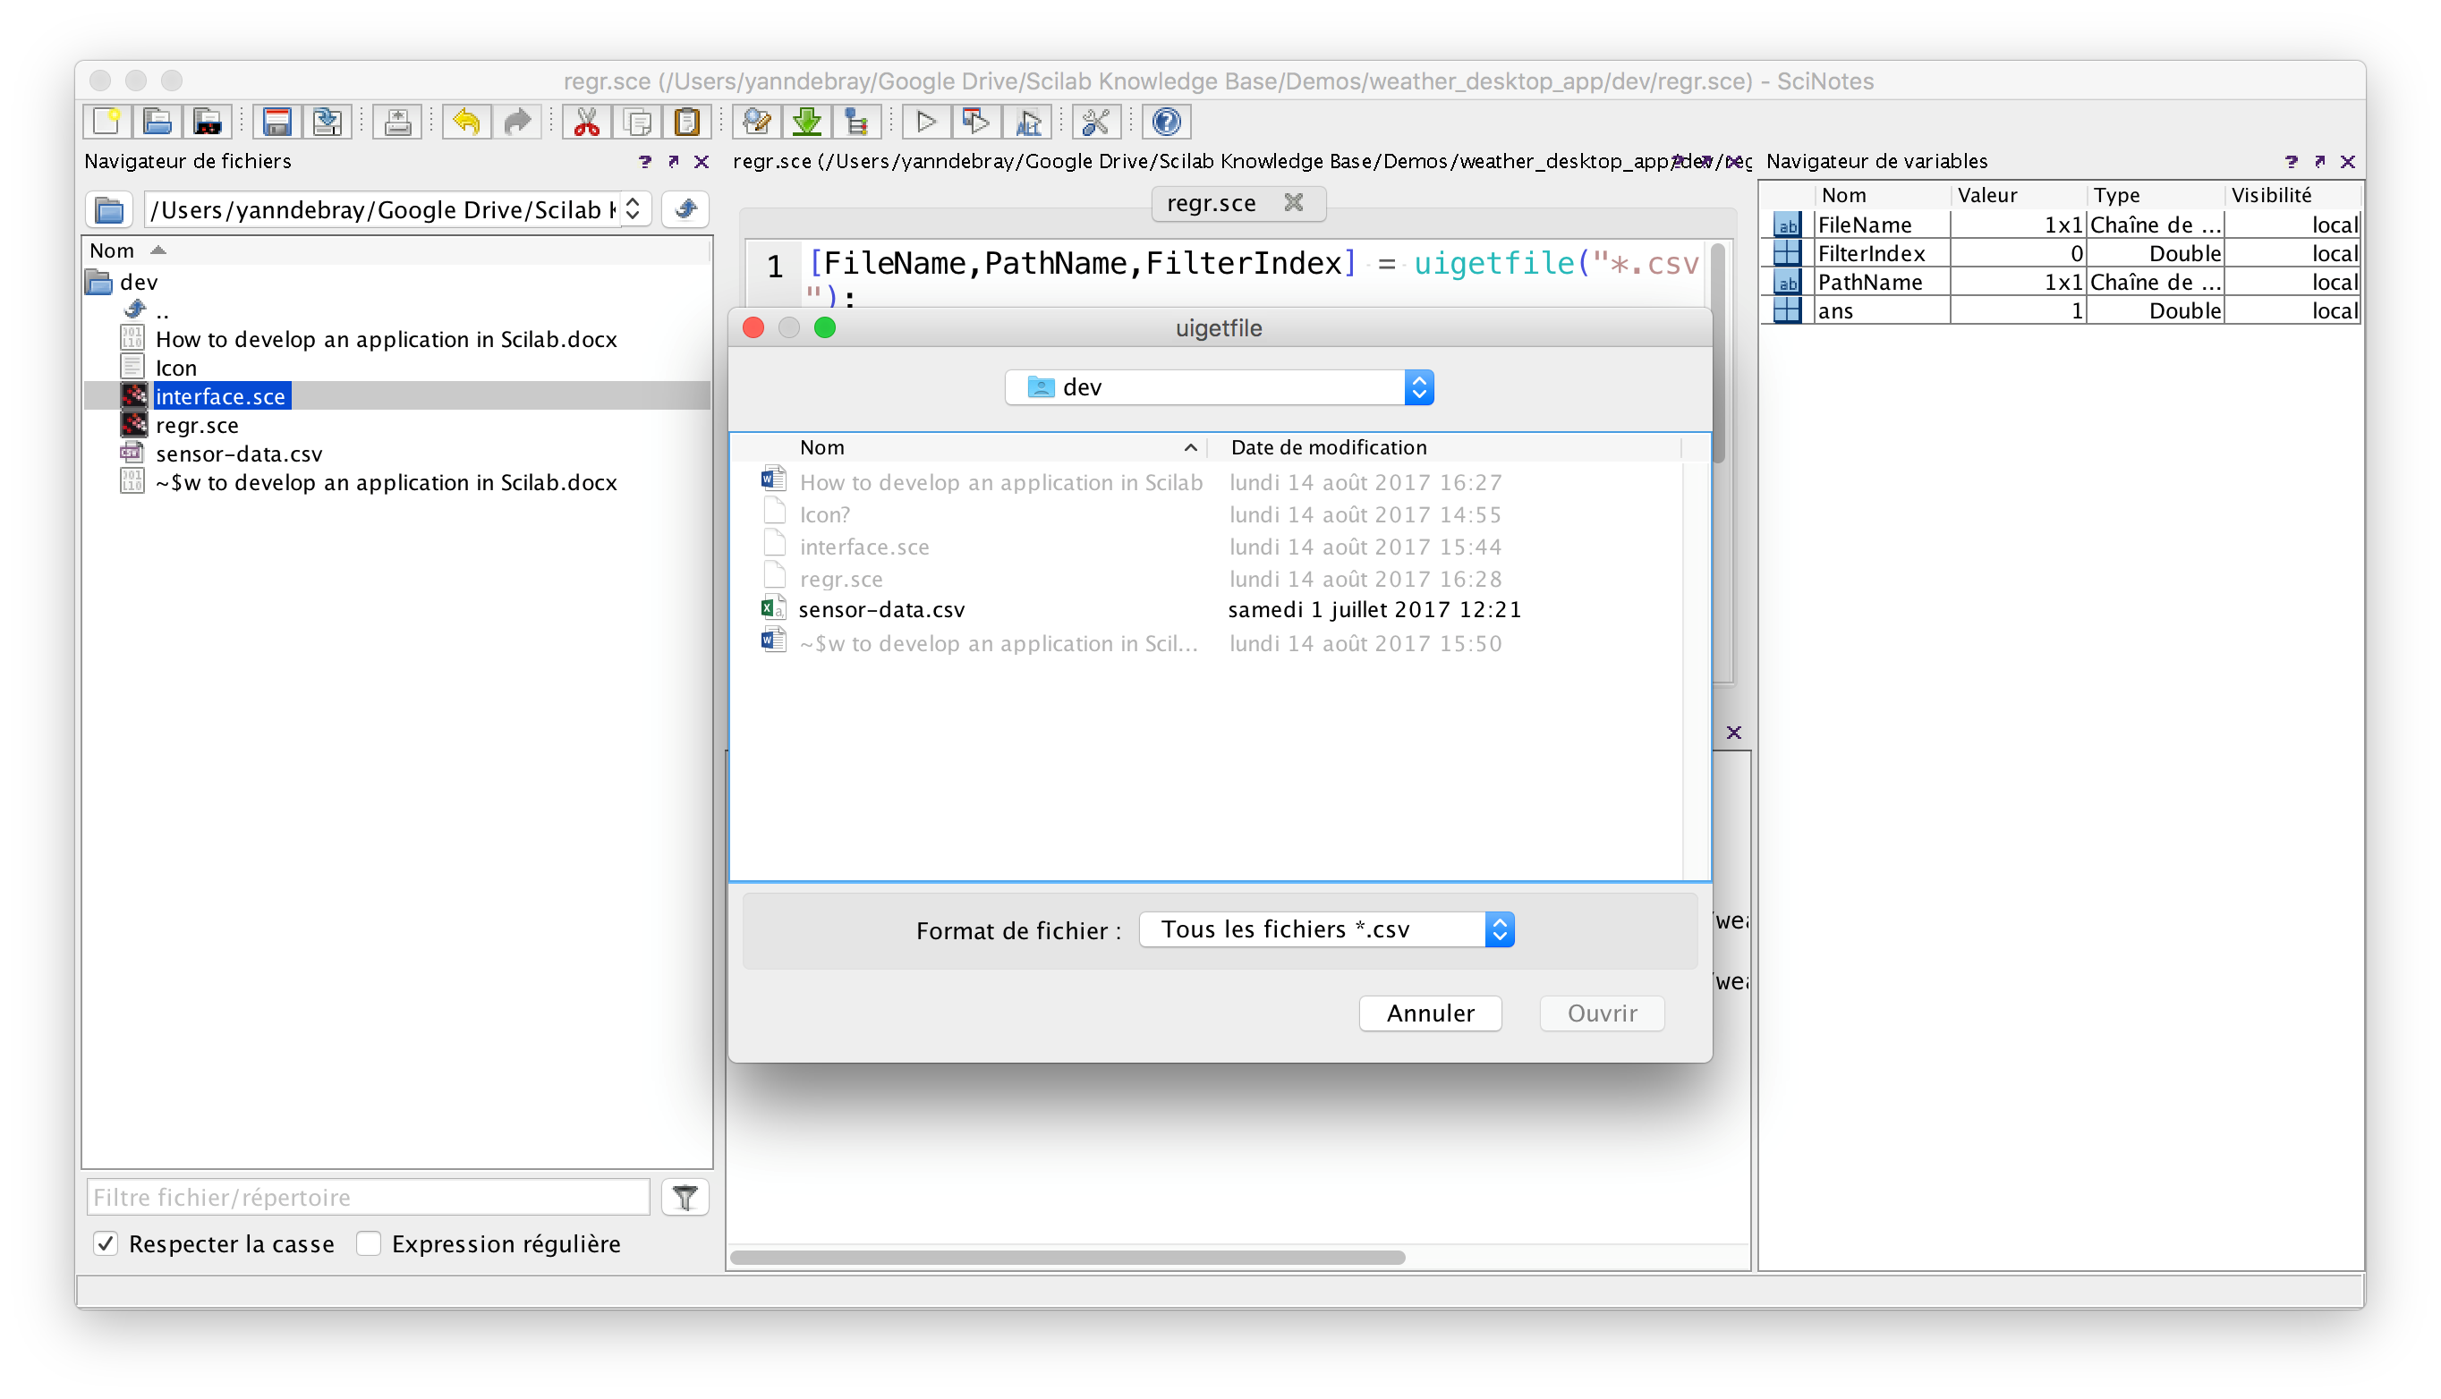
Task: Click the green down-arrow toolbar icon
Action: [x=806, y=122]
